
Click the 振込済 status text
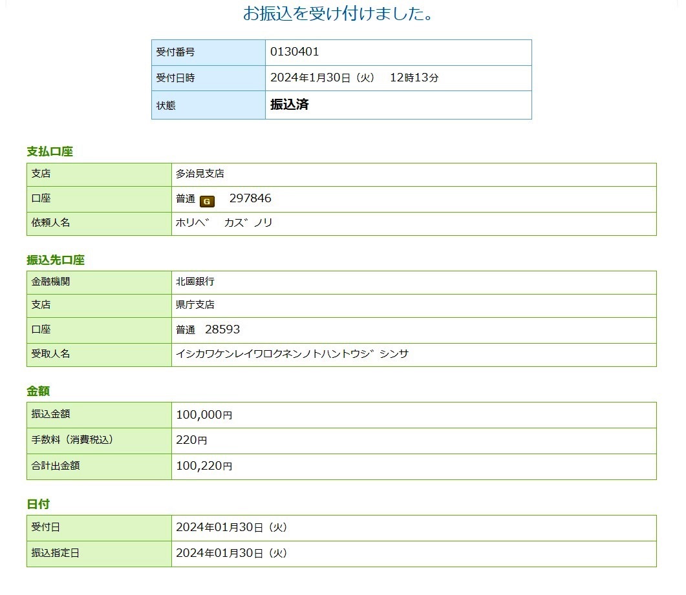289,105
